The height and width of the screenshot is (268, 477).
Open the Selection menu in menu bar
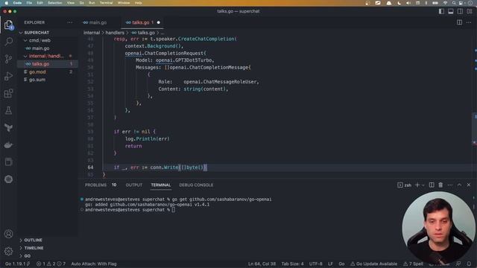click(54, 3)
